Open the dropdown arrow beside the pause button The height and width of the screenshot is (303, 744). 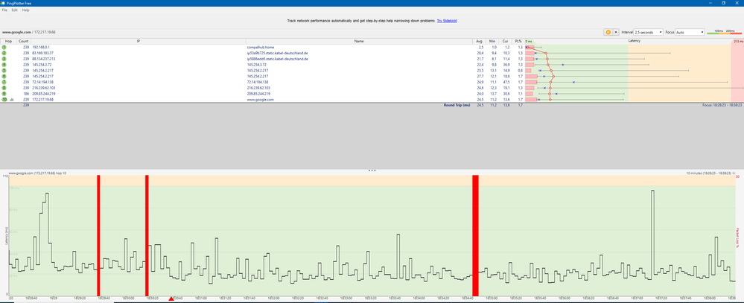[x=616, y=32]
